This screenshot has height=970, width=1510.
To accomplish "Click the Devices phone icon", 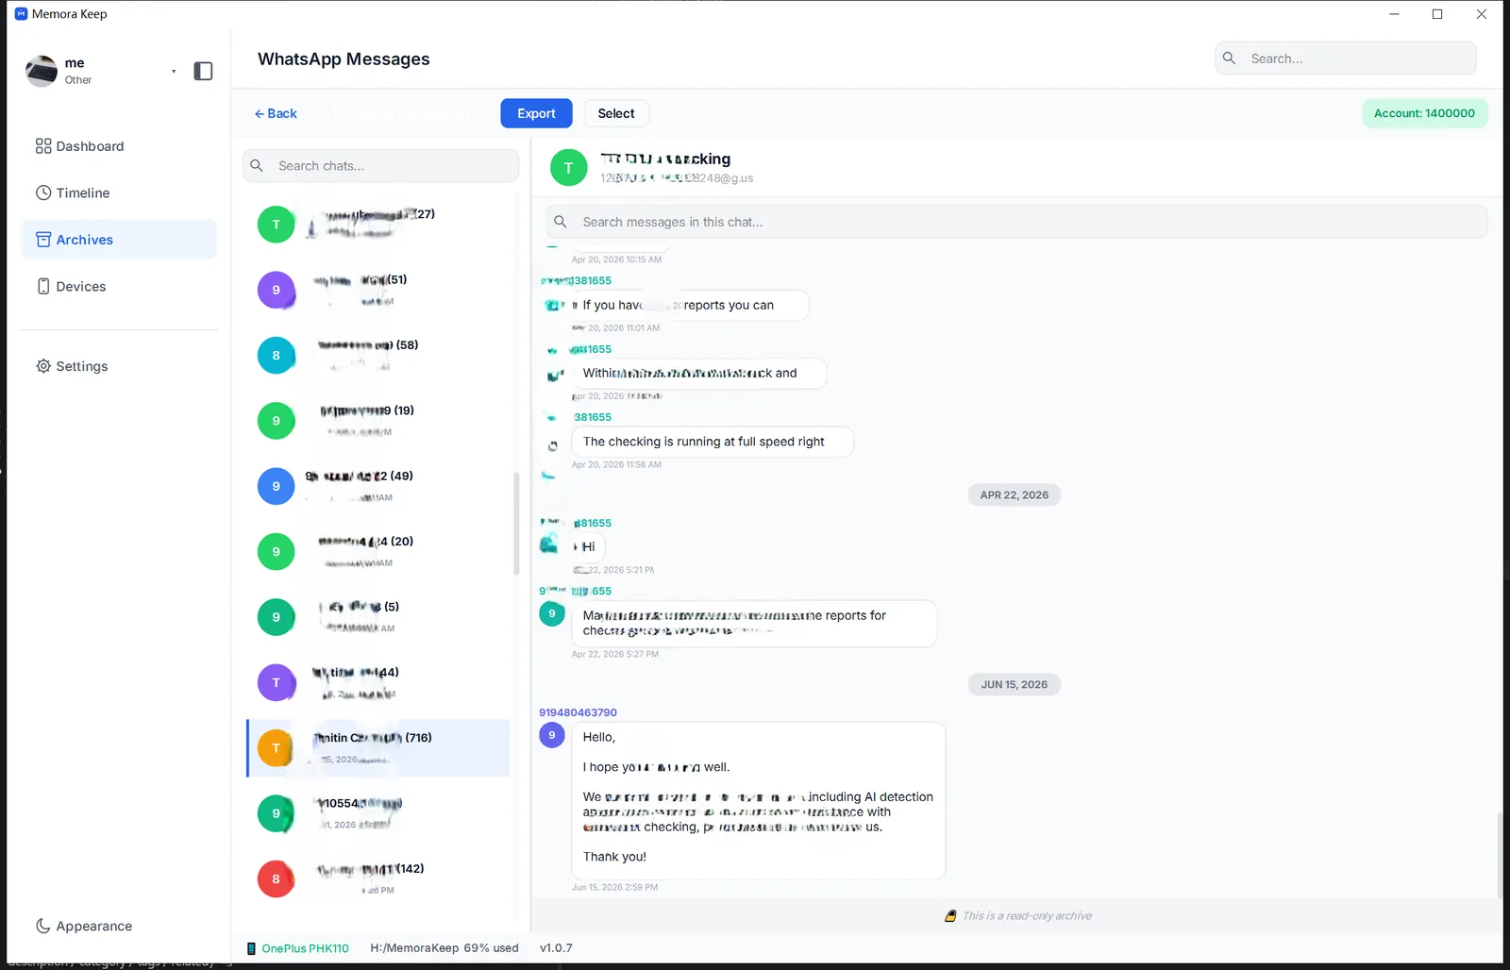I will [43, 286].
